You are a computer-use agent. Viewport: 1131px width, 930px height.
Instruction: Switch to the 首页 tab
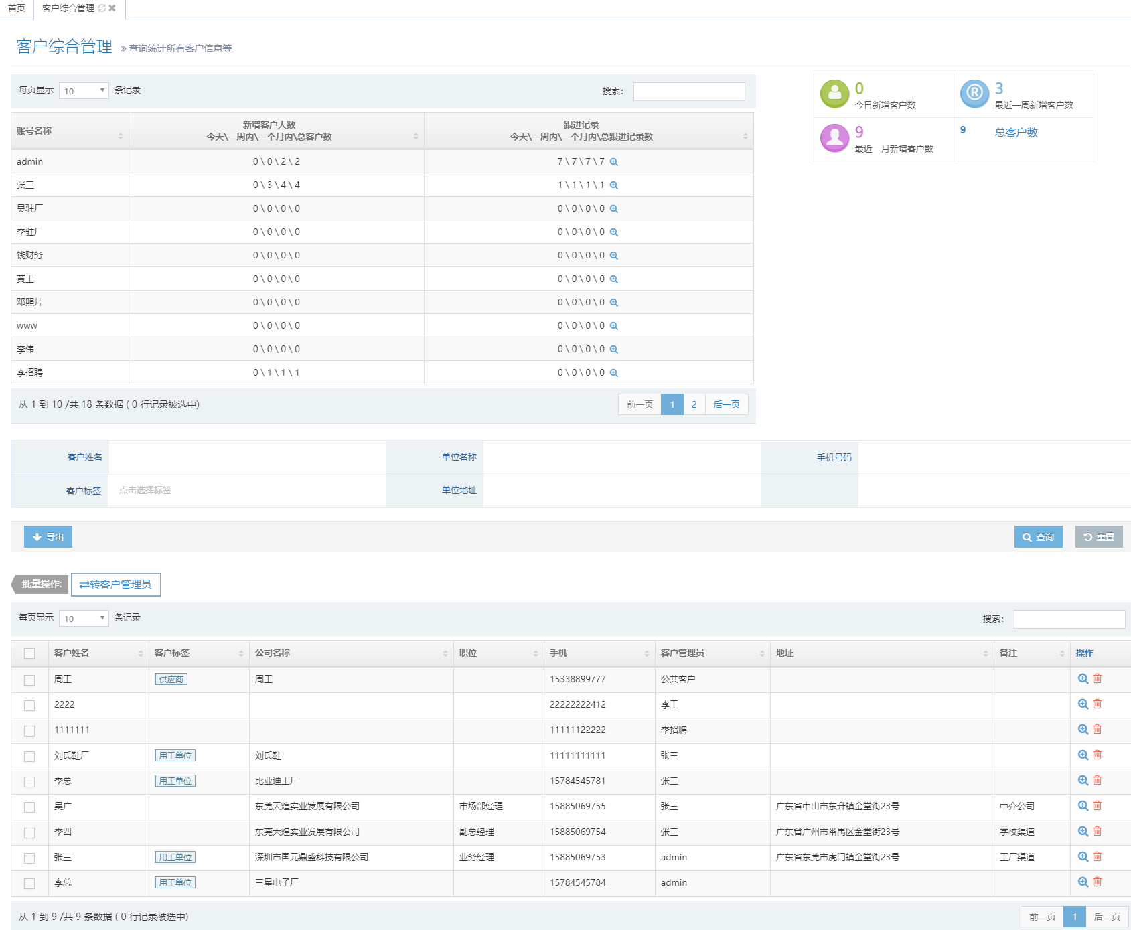[17, 8]
